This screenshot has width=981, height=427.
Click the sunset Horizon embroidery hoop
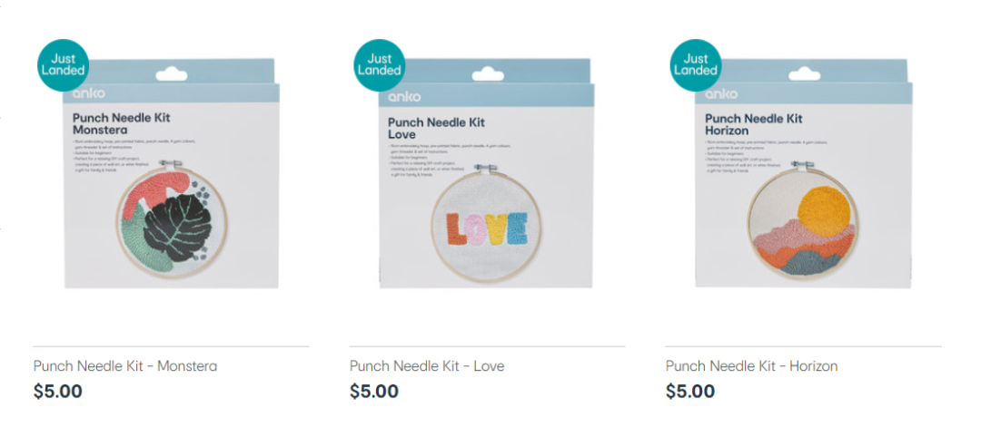click(803, 224)
